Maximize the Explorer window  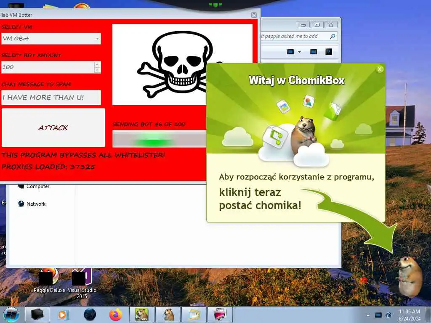(317, 25)
